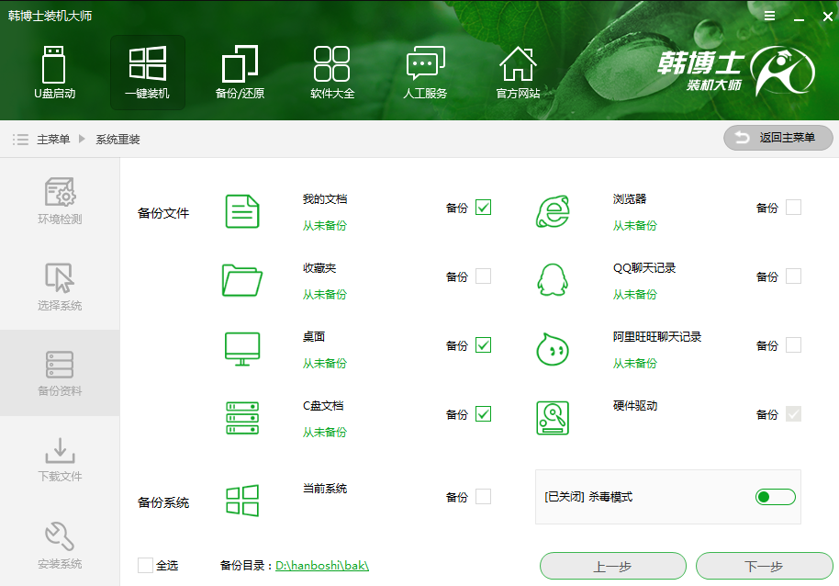
Task: Uncheck the 桌面 backup checkbox
Action: [x=484, y=345]
